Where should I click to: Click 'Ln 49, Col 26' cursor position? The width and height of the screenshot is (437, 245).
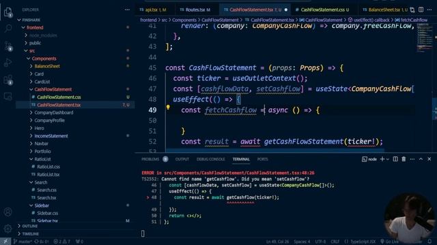(277, 242)
